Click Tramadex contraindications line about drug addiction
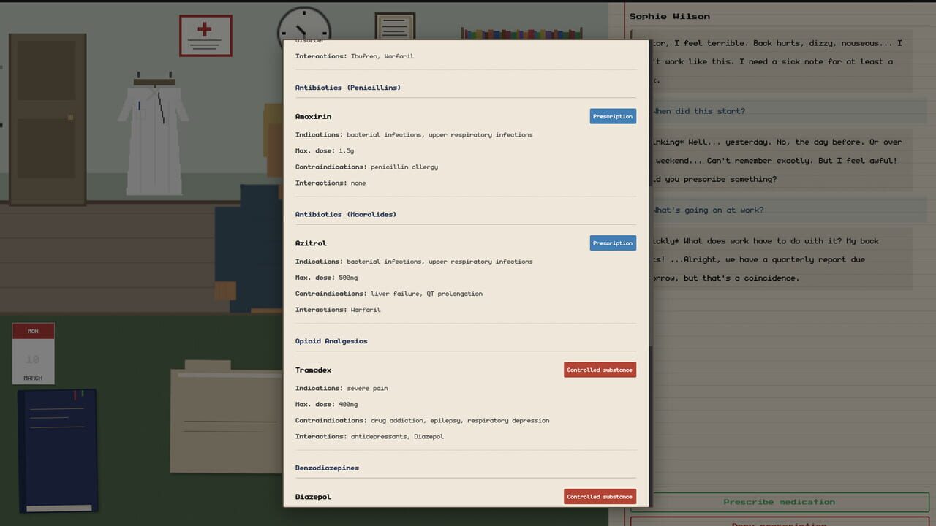Screen dimensions: 936x526 (422, 420)
